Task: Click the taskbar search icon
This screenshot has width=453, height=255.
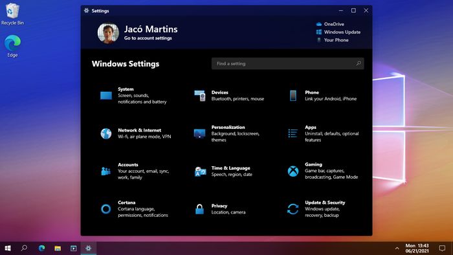Action: click(x=25, y=248)
